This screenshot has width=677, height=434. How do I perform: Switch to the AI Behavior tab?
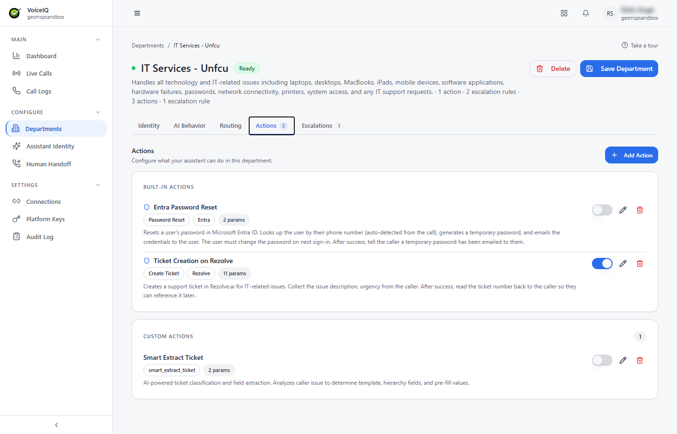click(x=189, y=126)
